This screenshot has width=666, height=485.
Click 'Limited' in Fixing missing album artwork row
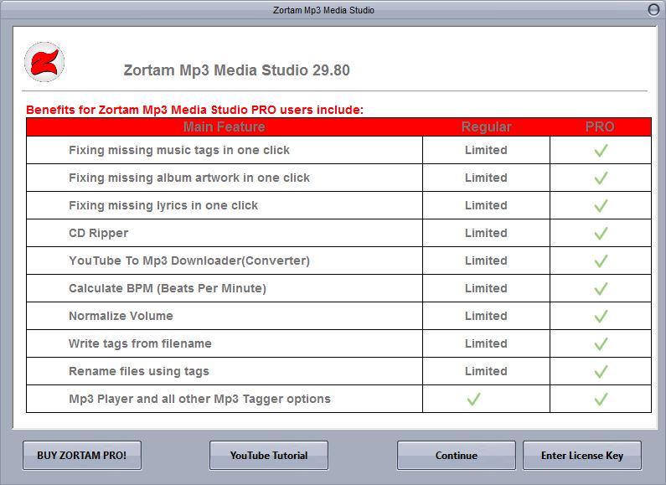[486, 178]
